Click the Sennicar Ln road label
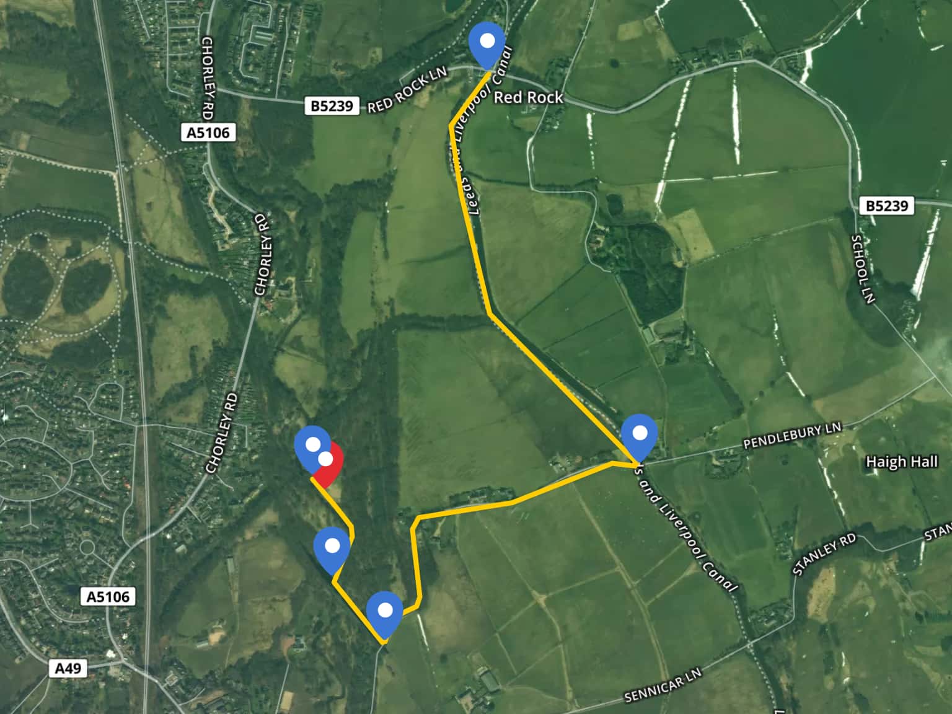The height and width of the screenshot is (714, 952). tap(663, 685)
